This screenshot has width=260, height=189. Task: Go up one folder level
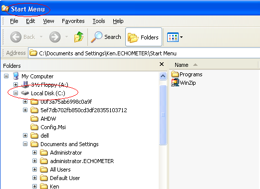pyautogui.click(x=79, y=37)
